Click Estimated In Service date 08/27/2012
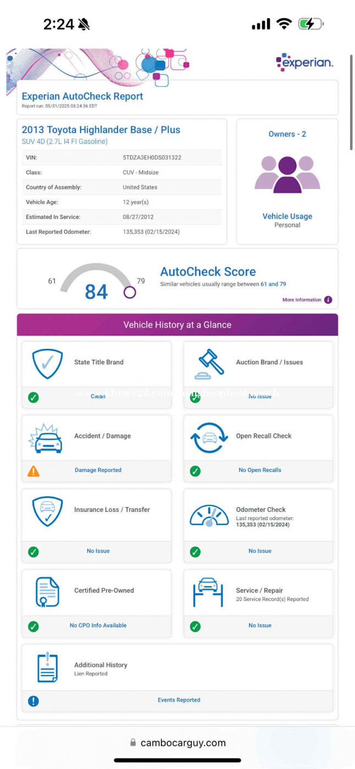This screenshot has width=355, height=769. pos(140,217)
